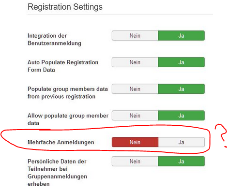The width and height of the screenshot is (227, 192).
Task: Click Persönliche Daten der Teilnehmer bei Gruppenanmeldungen label
Action: (x=57, y=173)
